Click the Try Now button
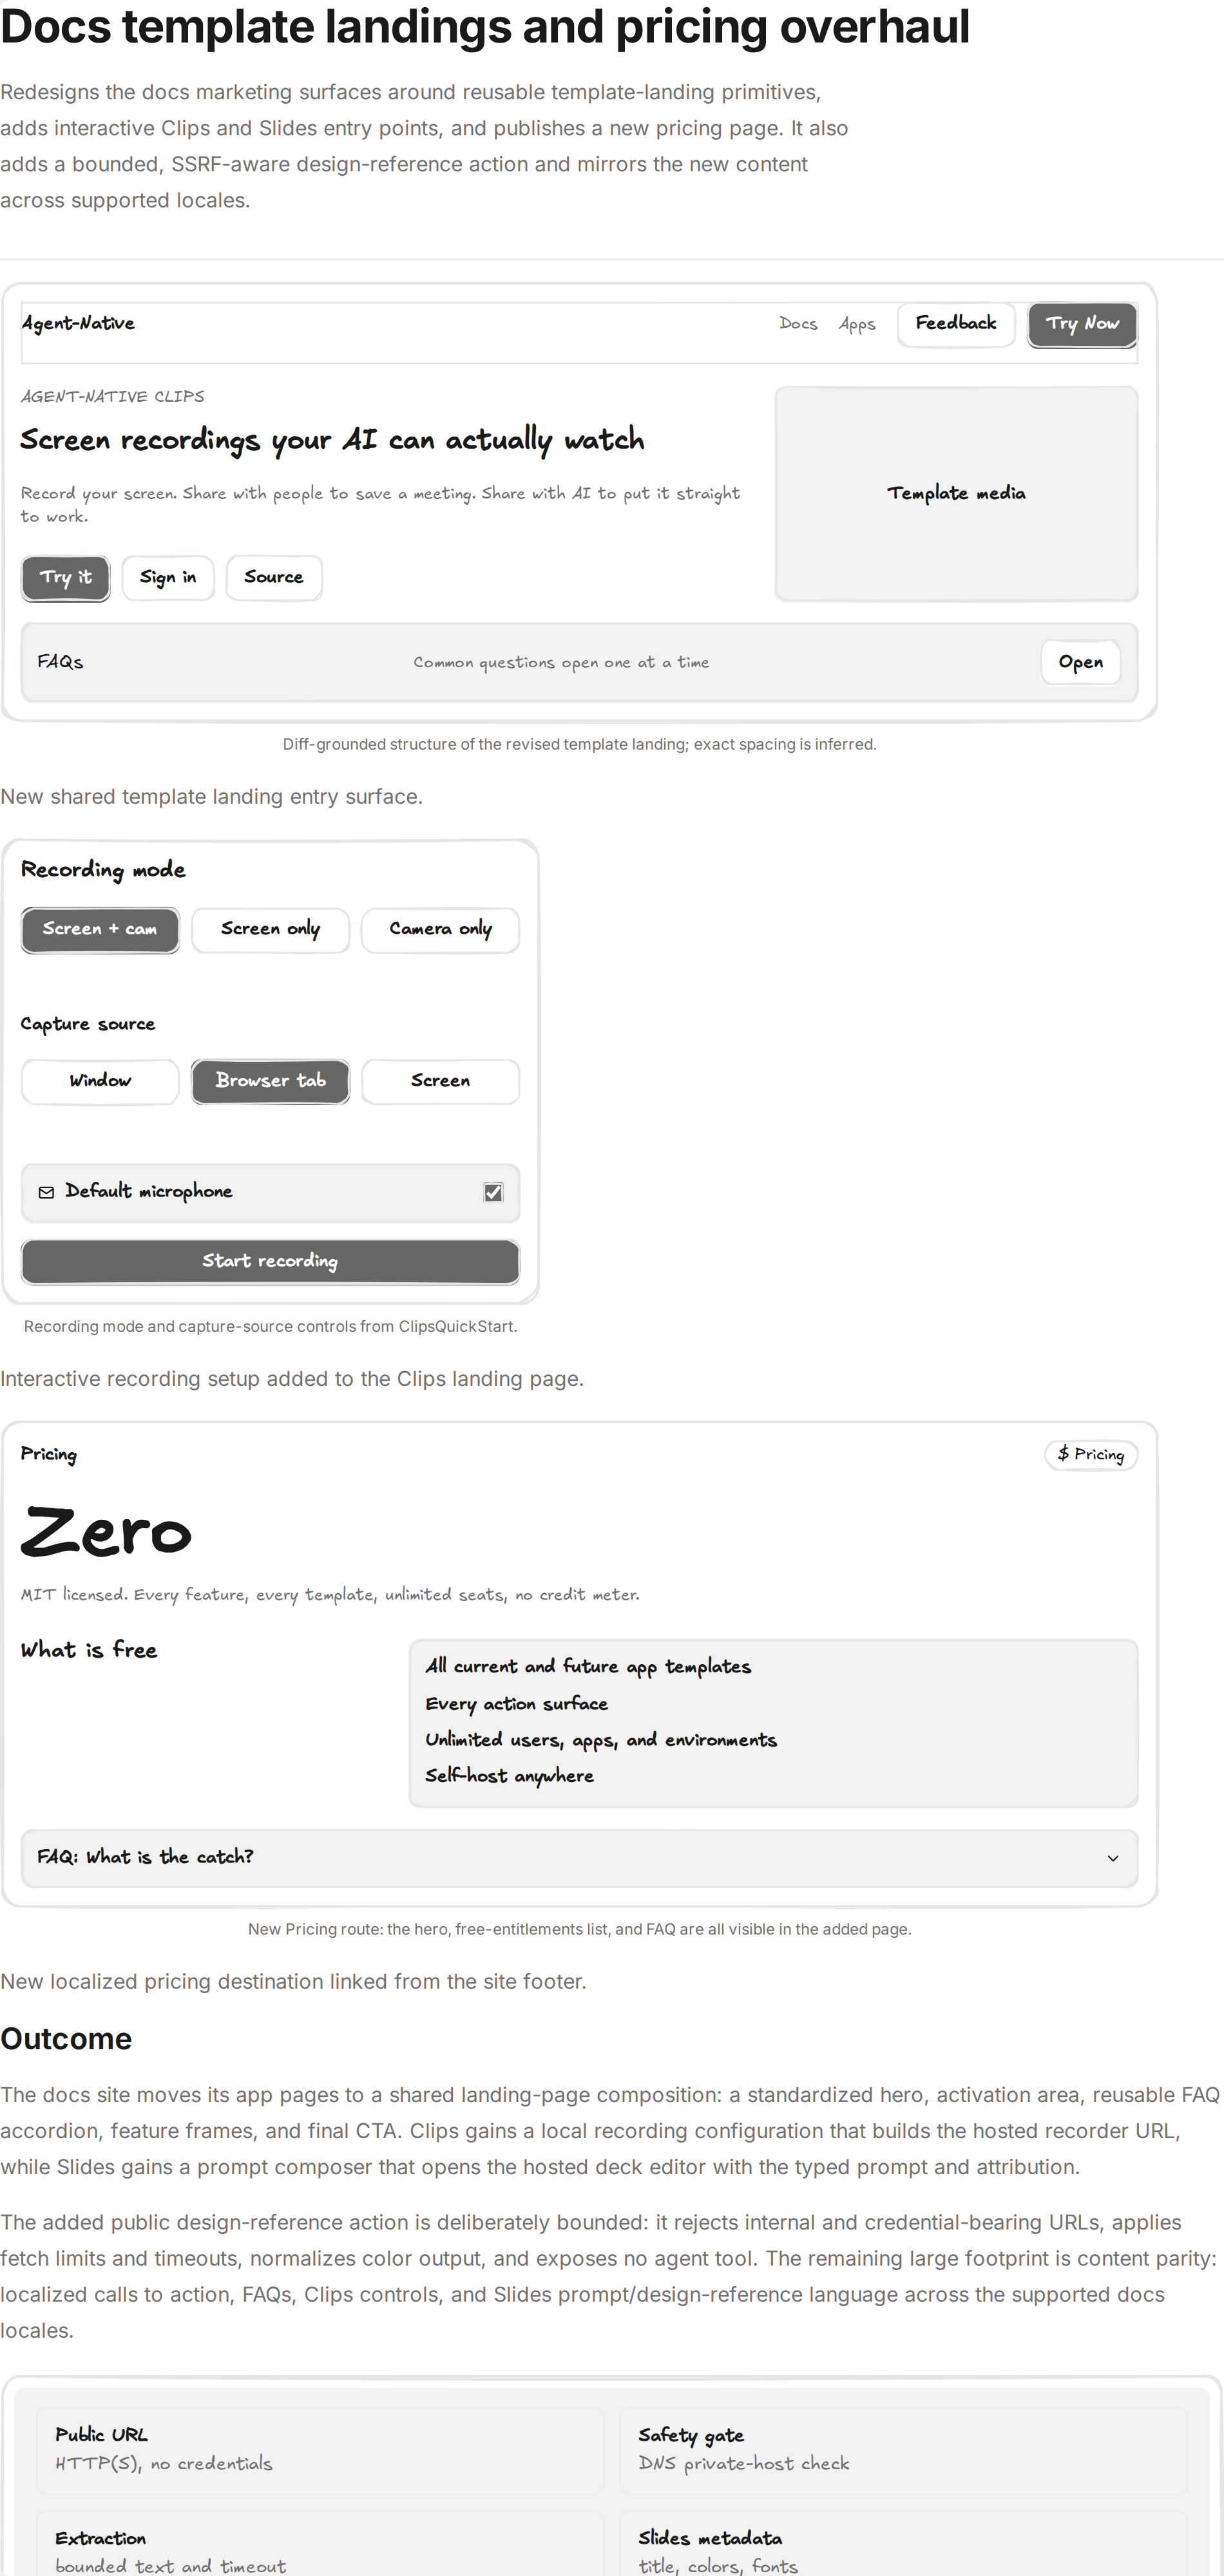 click(x=1082, y=324)
